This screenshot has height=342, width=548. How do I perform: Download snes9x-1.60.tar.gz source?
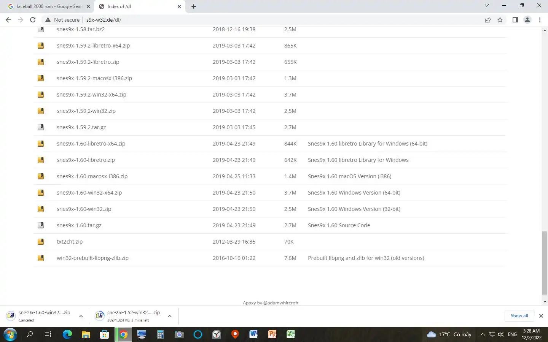tap(79, 225)
